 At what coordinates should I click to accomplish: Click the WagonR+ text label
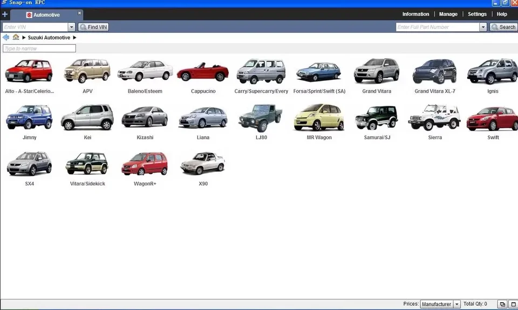click(x=145, y=183)
